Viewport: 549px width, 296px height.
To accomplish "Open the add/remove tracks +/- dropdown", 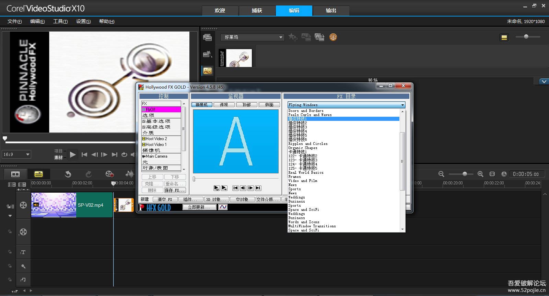I will [23, 190].
